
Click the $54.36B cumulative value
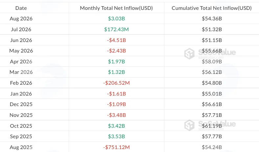[x=212, y=18]
